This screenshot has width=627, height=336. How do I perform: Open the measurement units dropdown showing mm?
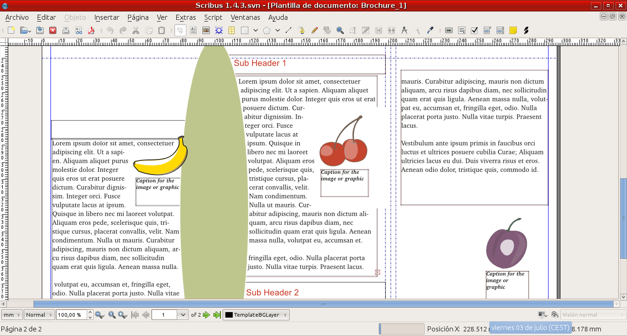pos(11,315)
